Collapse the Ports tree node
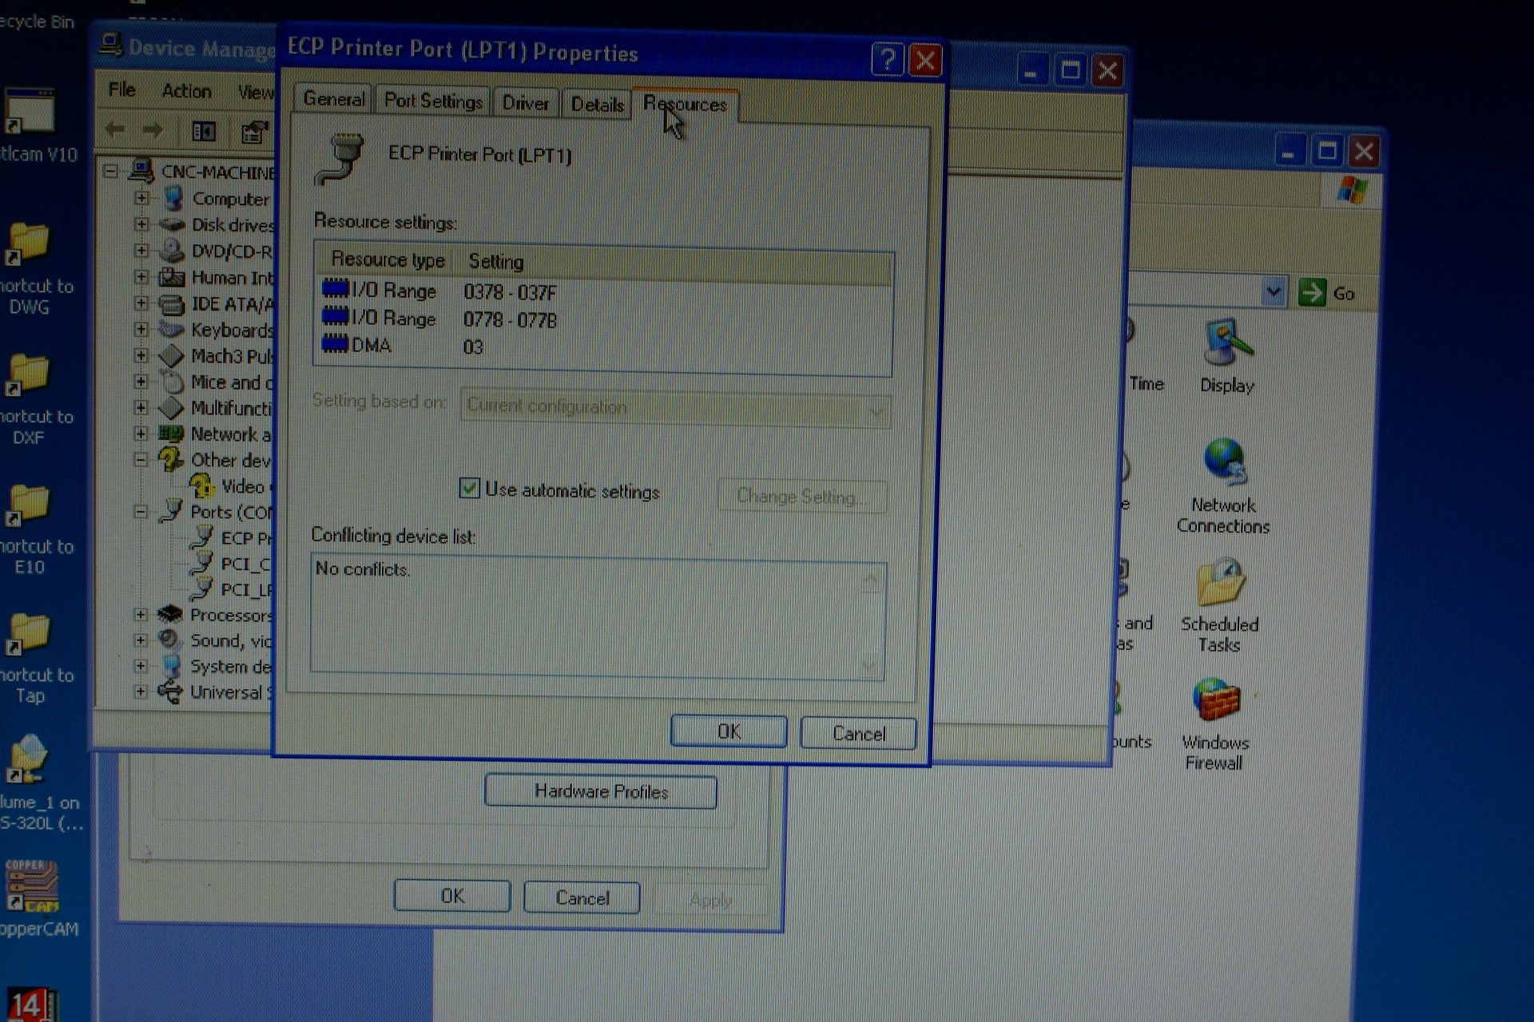 (x=141, y=511)
